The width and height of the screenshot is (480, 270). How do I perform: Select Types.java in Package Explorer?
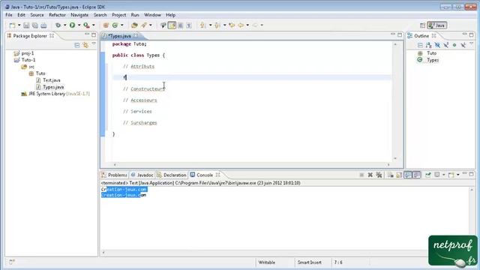(x=50, y=87)
